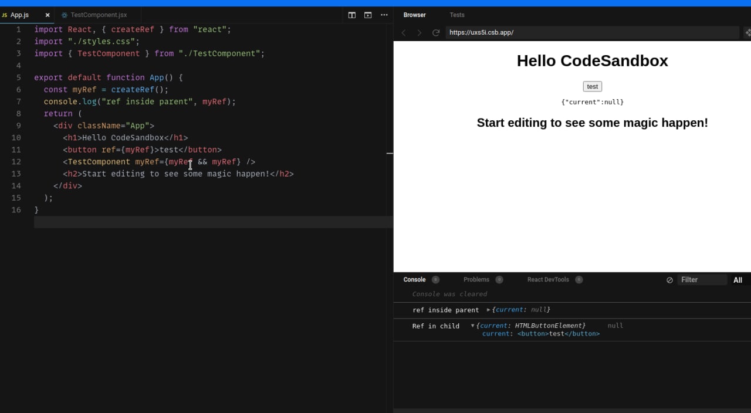Screen dimensions: 751x413
Task: Click the button ref={myRef} line 11
Action: [143, 150]
